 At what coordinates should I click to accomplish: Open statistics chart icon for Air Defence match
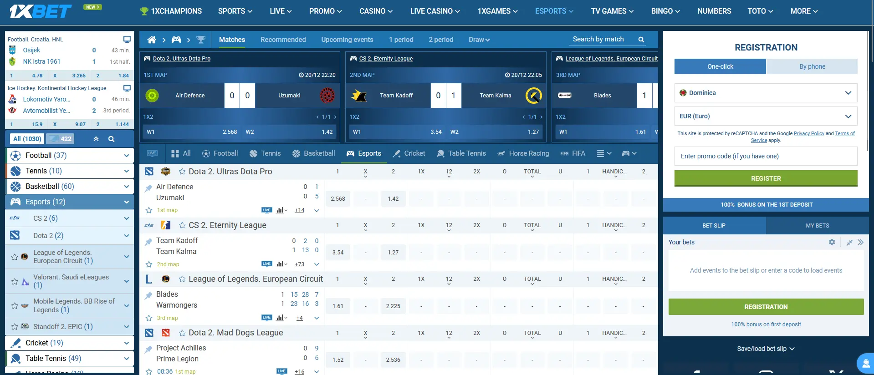coord(281,210)
